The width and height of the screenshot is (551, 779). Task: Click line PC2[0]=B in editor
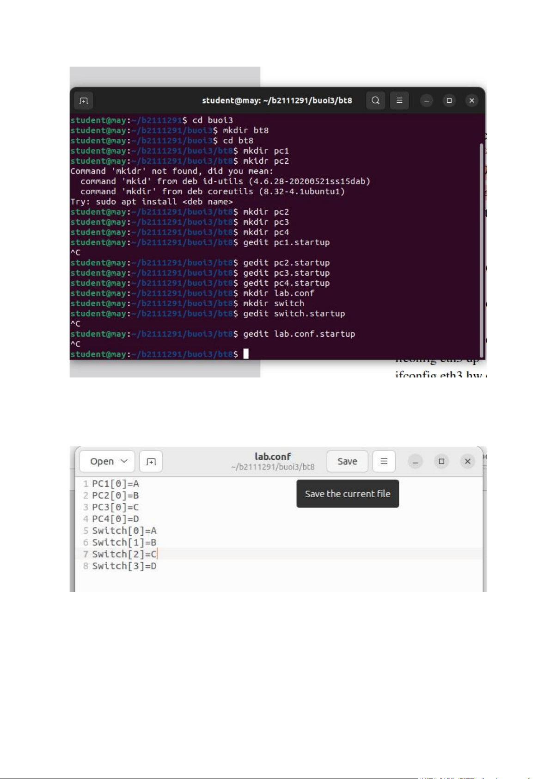[x=116, y=495]
